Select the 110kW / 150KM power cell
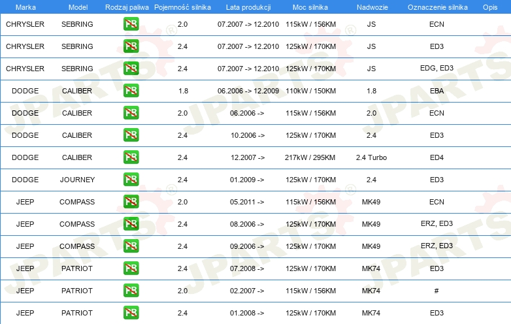Viewport: 511px width, 324px height. pyautogui.click(x=310, y=91)
